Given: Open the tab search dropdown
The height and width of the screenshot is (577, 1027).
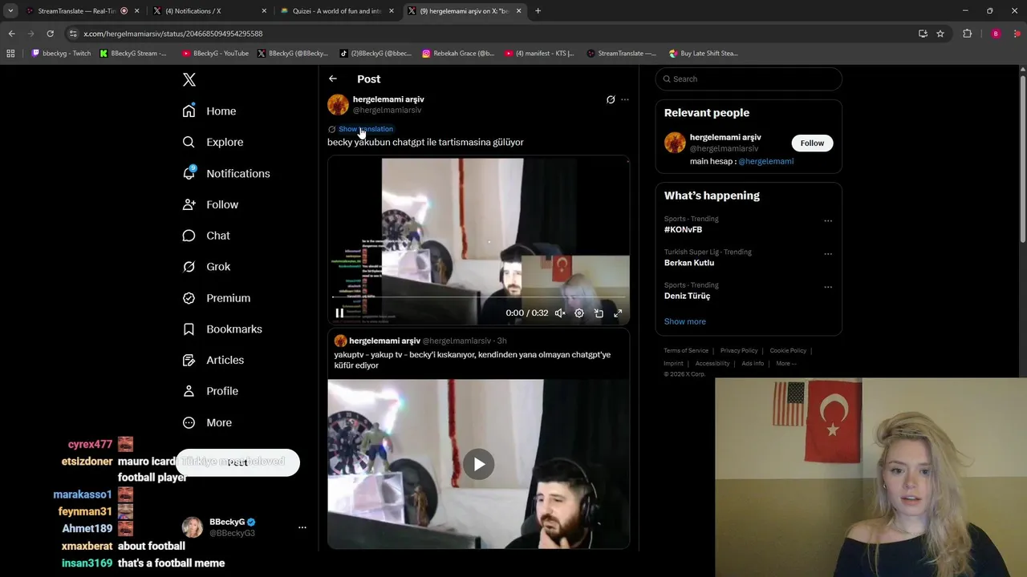Looking at the screenshot, I should click(10, 11).
